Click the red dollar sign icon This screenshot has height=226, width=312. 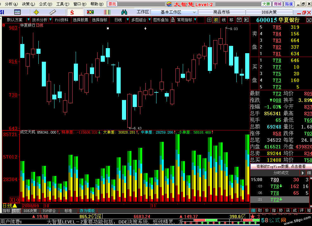(72, 13)
